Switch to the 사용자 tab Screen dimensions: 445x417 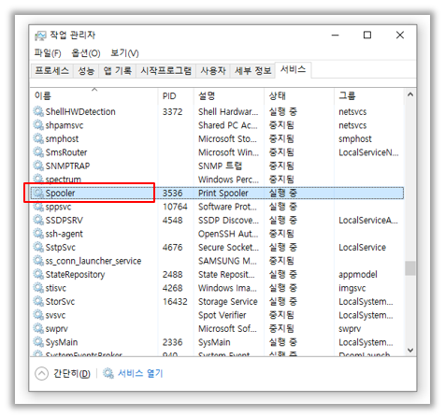213,71
